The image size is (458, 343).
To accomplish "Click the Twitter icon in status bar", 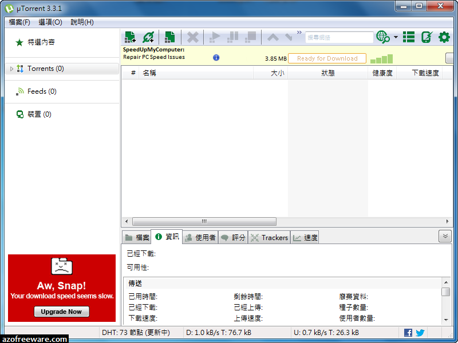I will (420, 333).
